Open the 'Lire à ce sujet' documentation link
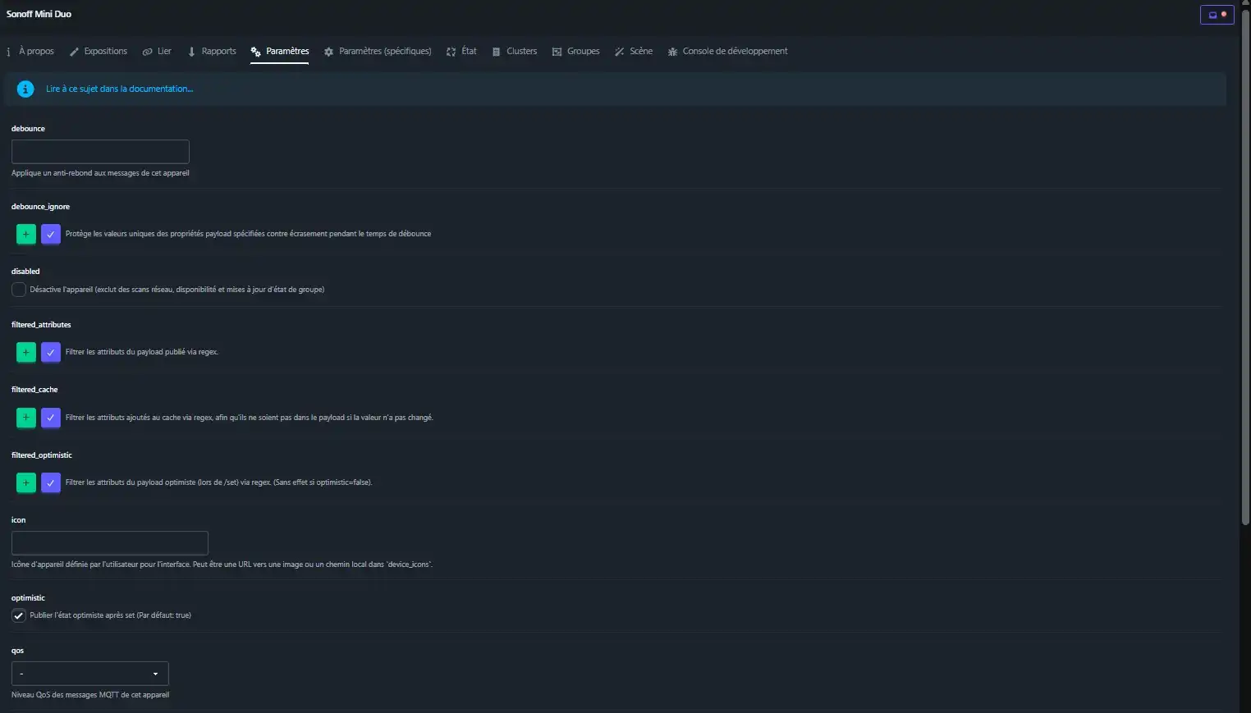 pyautogui.click(x=119, y=89)
